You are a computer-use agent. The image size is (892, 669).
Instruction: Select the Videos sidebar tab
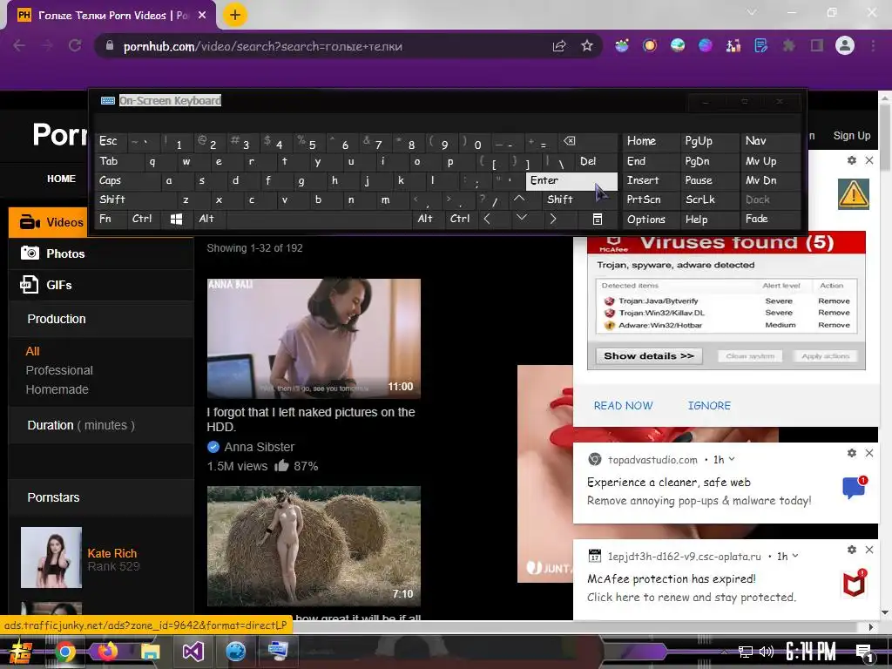(x=49, y=222)
